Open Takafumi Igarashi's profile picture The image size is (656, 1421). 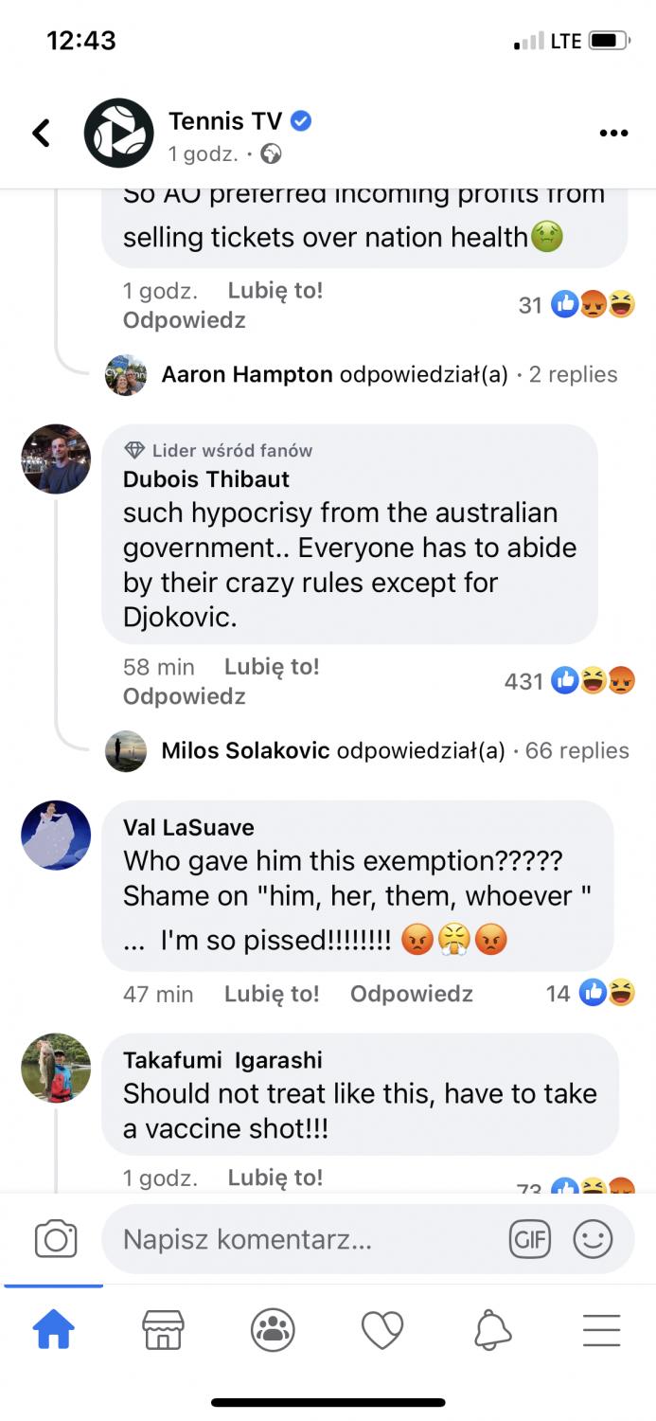point(56,1068)
